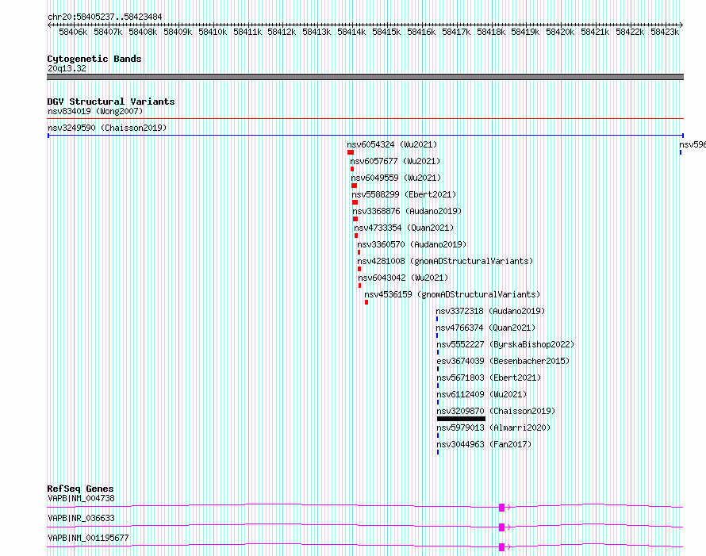Open variant nsv6057677 (Wu2021) label
The height and width of the screenshot is (556, 706).
coord(395,161)
